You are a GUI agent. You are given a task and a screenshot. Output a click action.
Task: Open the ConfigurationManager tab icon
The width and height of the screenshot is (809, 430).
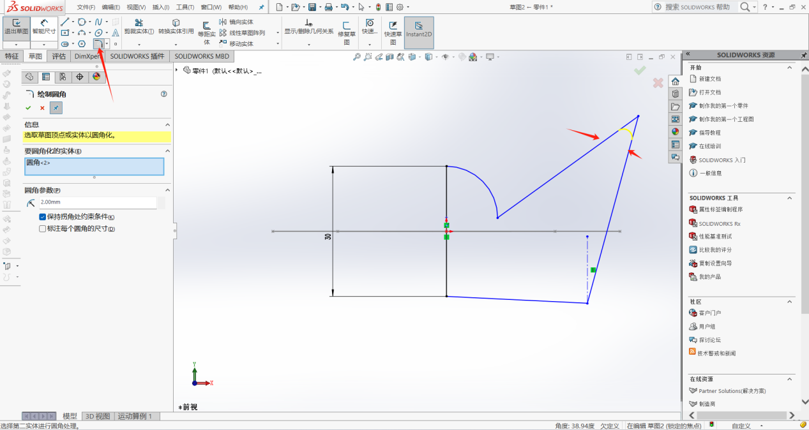click(63, 77)
